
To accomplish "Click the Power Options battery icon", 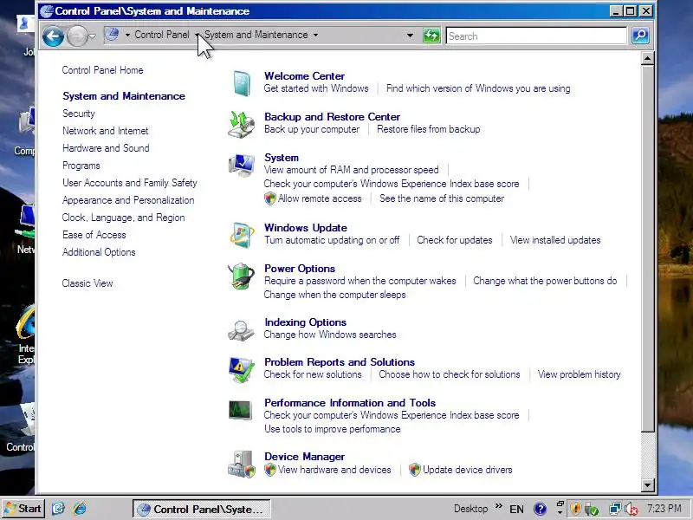I will point(242,276).
